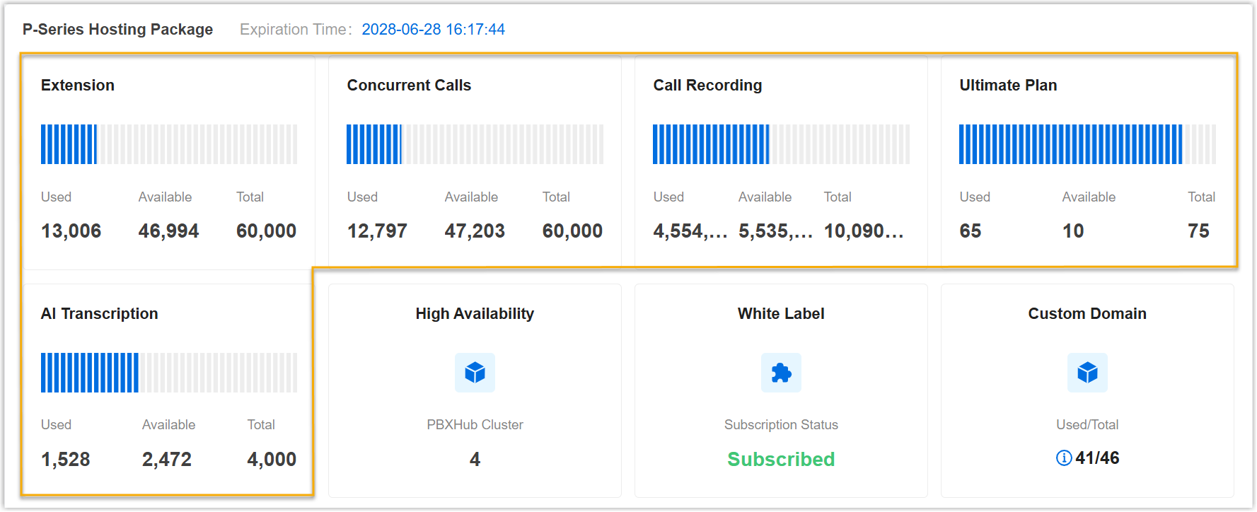Click the Concurrent Calls usage bar
Viewport: 1257px width, 512px height.
(x=475, y=144)
